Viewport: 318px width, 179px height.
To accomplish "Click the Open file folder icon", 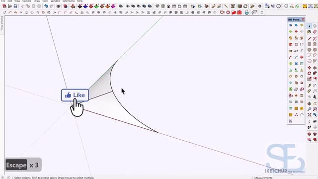I will coord(10,6).
